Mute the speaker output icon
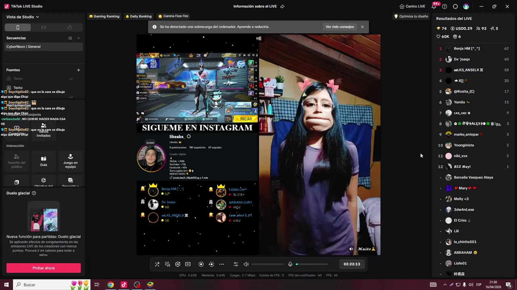Screen dimensions: 517x290 246,264
